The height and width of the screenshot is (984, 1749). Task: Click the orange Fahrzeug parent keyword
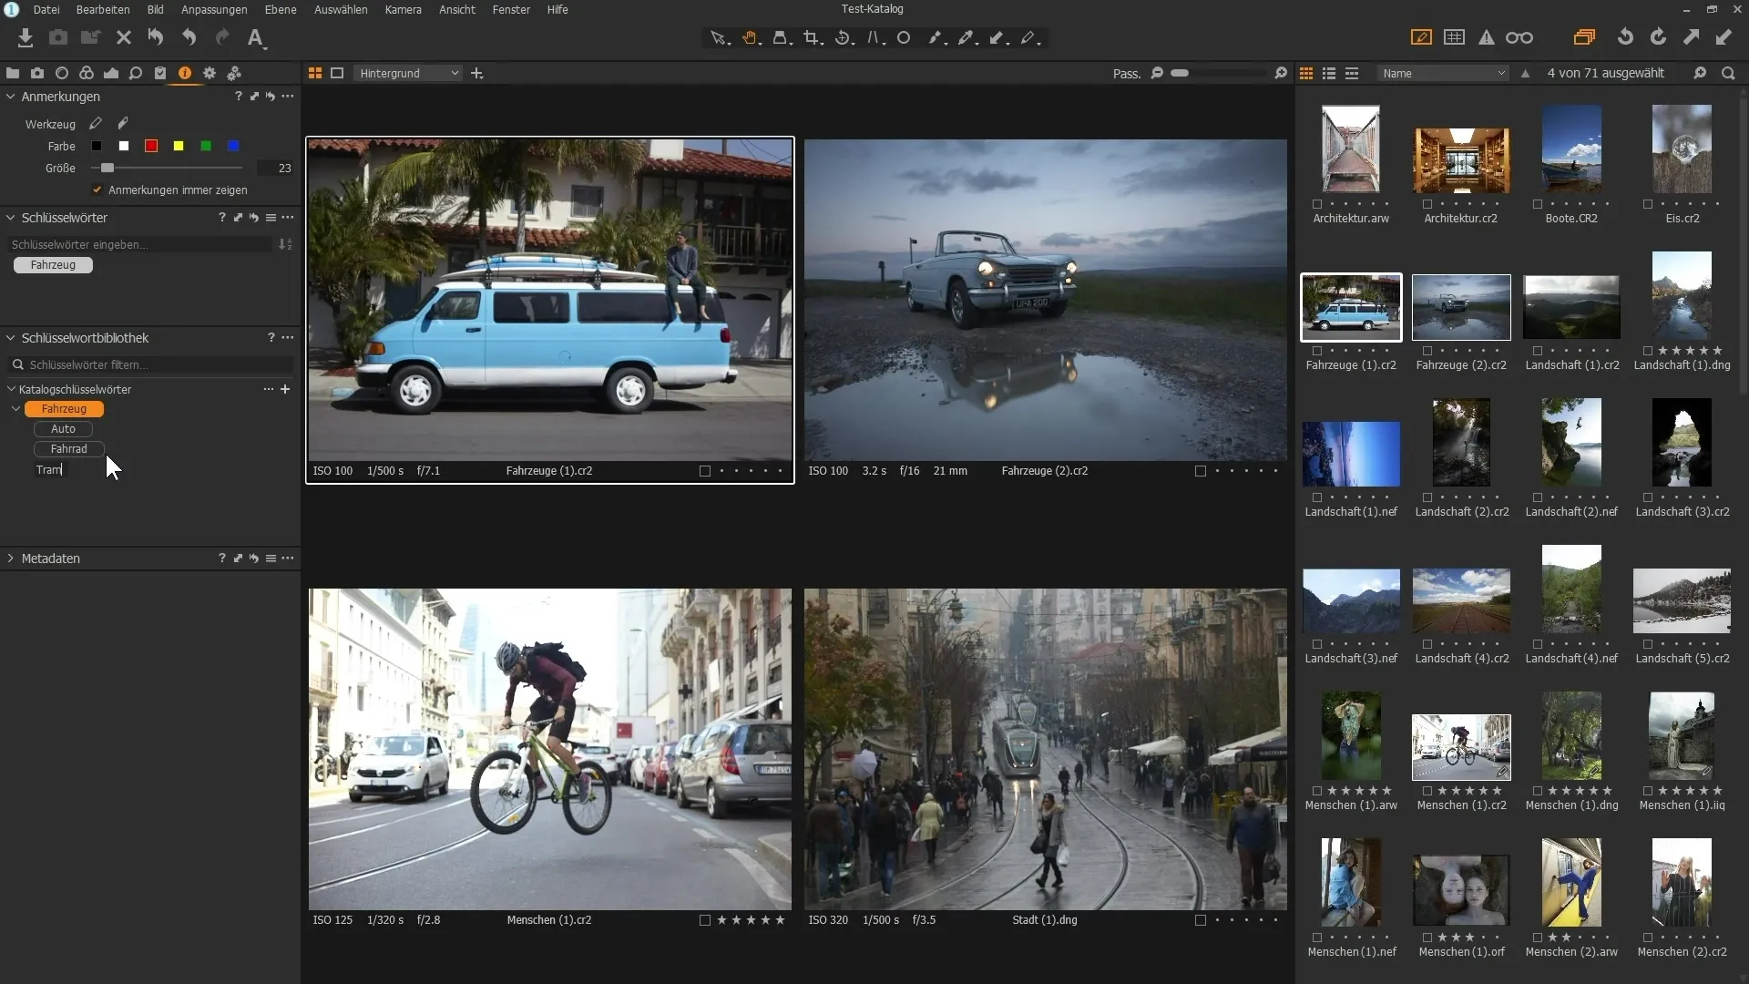[64, 409]
